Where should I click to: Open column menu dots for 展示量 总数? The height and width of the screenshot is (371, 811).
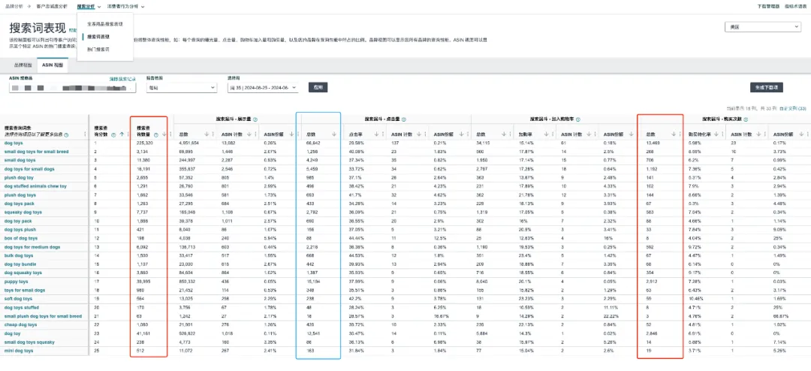coord(213,134)
